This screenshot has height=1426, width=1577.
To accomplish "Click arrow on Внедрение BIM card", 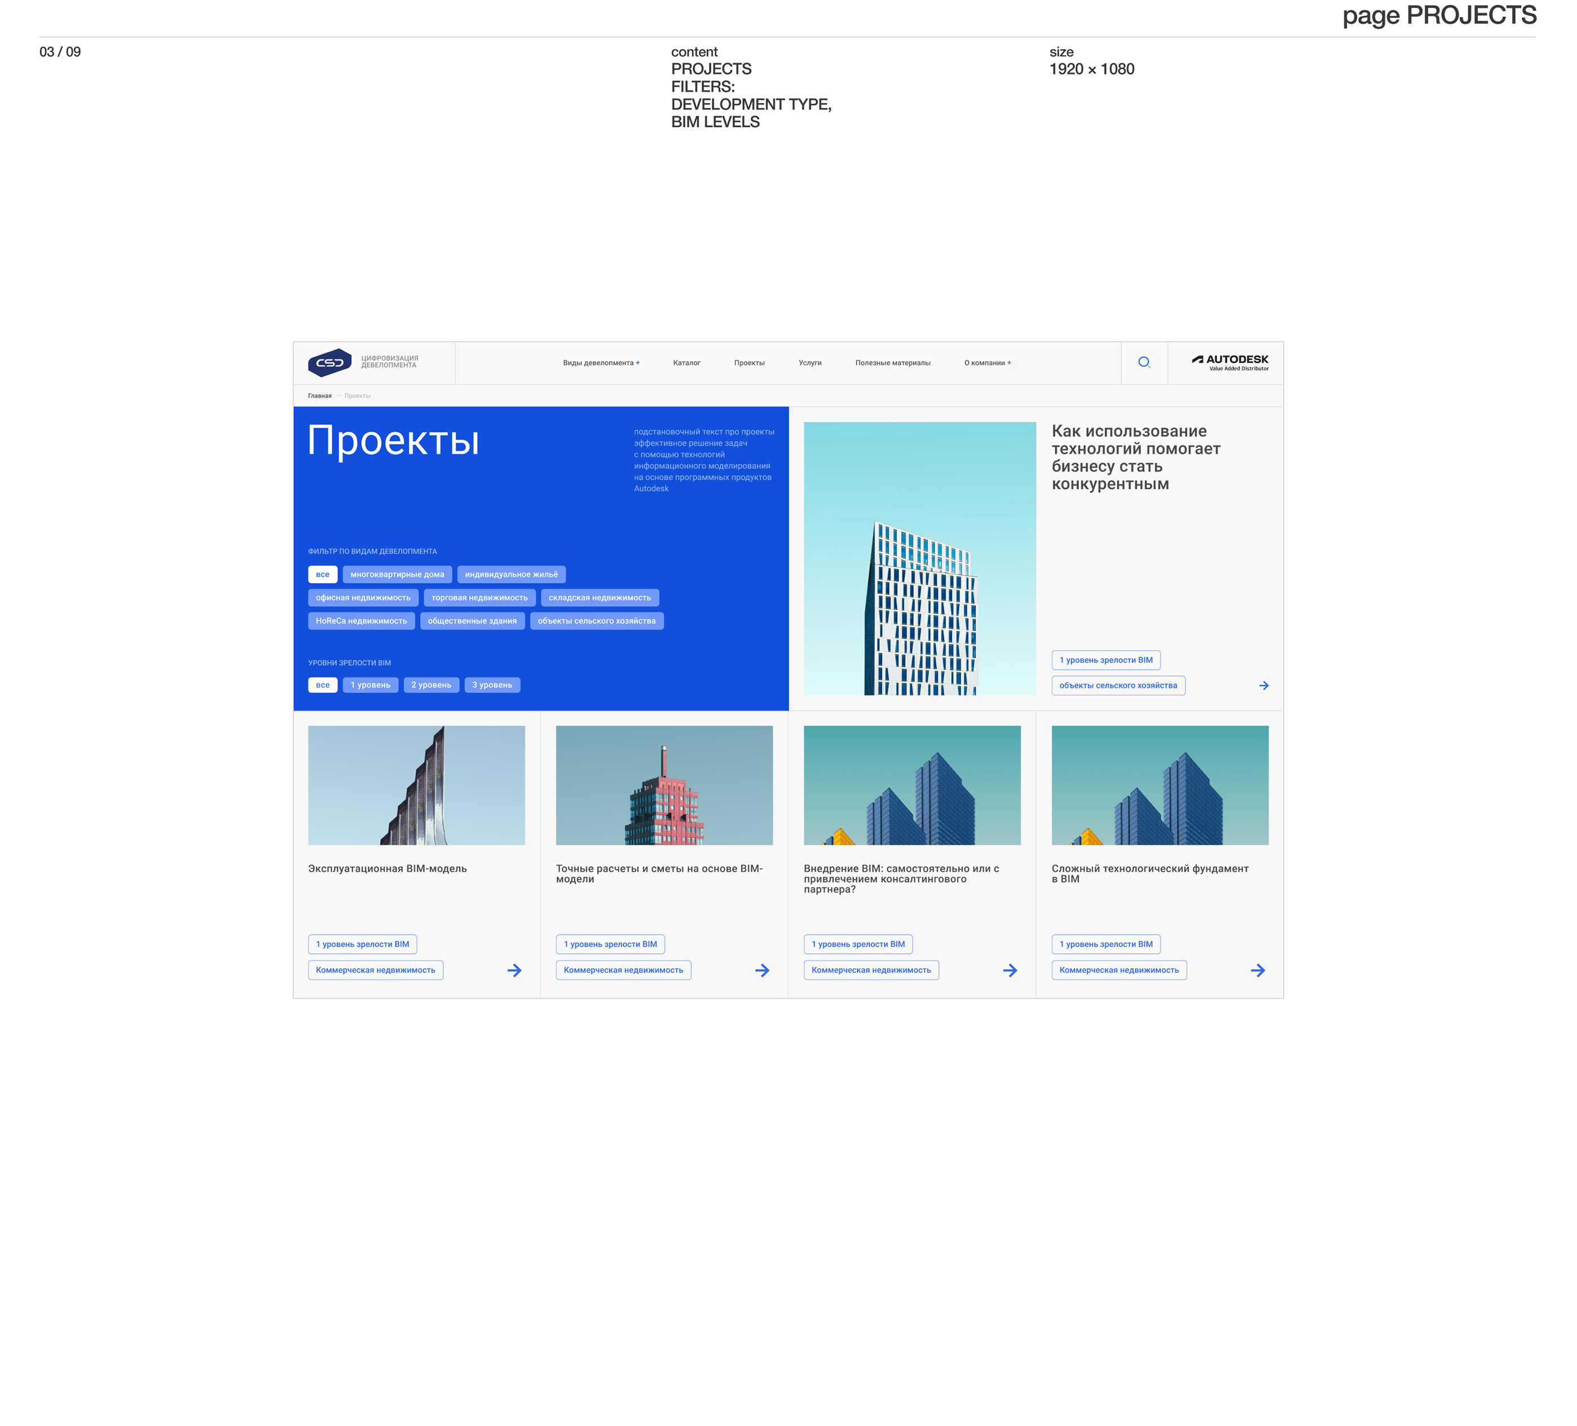I will pos(1010,971).
